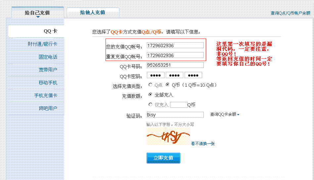Open 网吧用户 sidebar entry
Image resolution: width=314 pixels, height=180 pixels.
pos(36,108)
